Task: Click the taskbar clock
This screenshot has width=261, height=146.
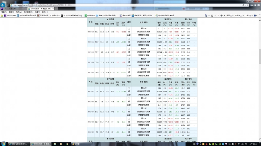Action: 253,144
